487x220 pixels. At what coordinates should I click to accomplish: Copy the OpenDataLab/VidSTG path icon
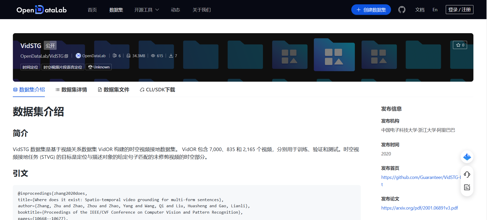pos(66,56)
